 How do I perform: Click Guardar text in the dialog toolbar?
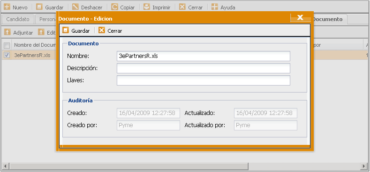click(x=81, y=31)
